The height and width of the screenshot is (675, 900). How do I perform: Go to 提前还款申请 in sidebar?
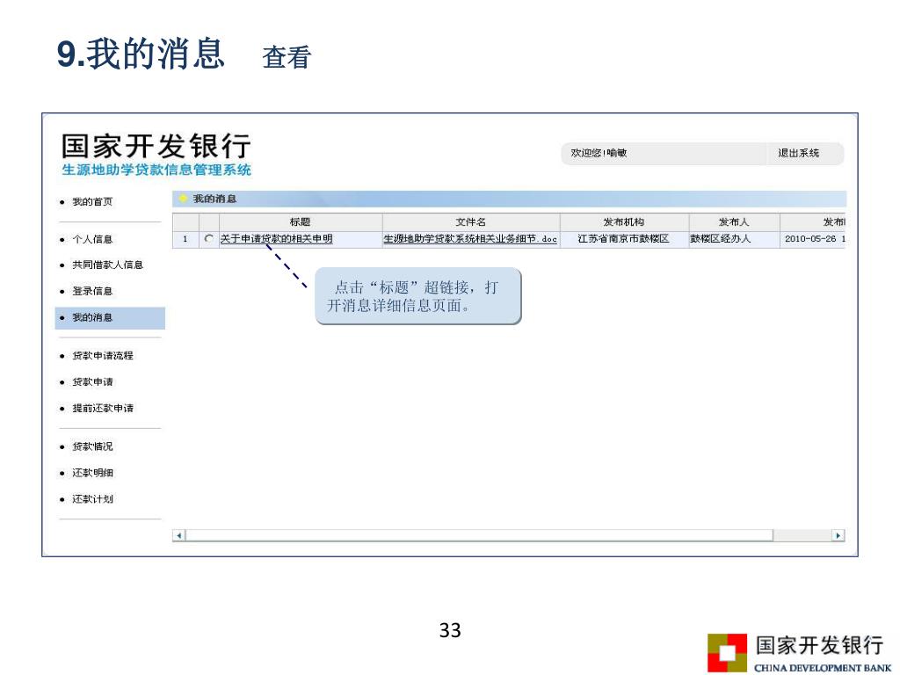(x=102, y=409)
